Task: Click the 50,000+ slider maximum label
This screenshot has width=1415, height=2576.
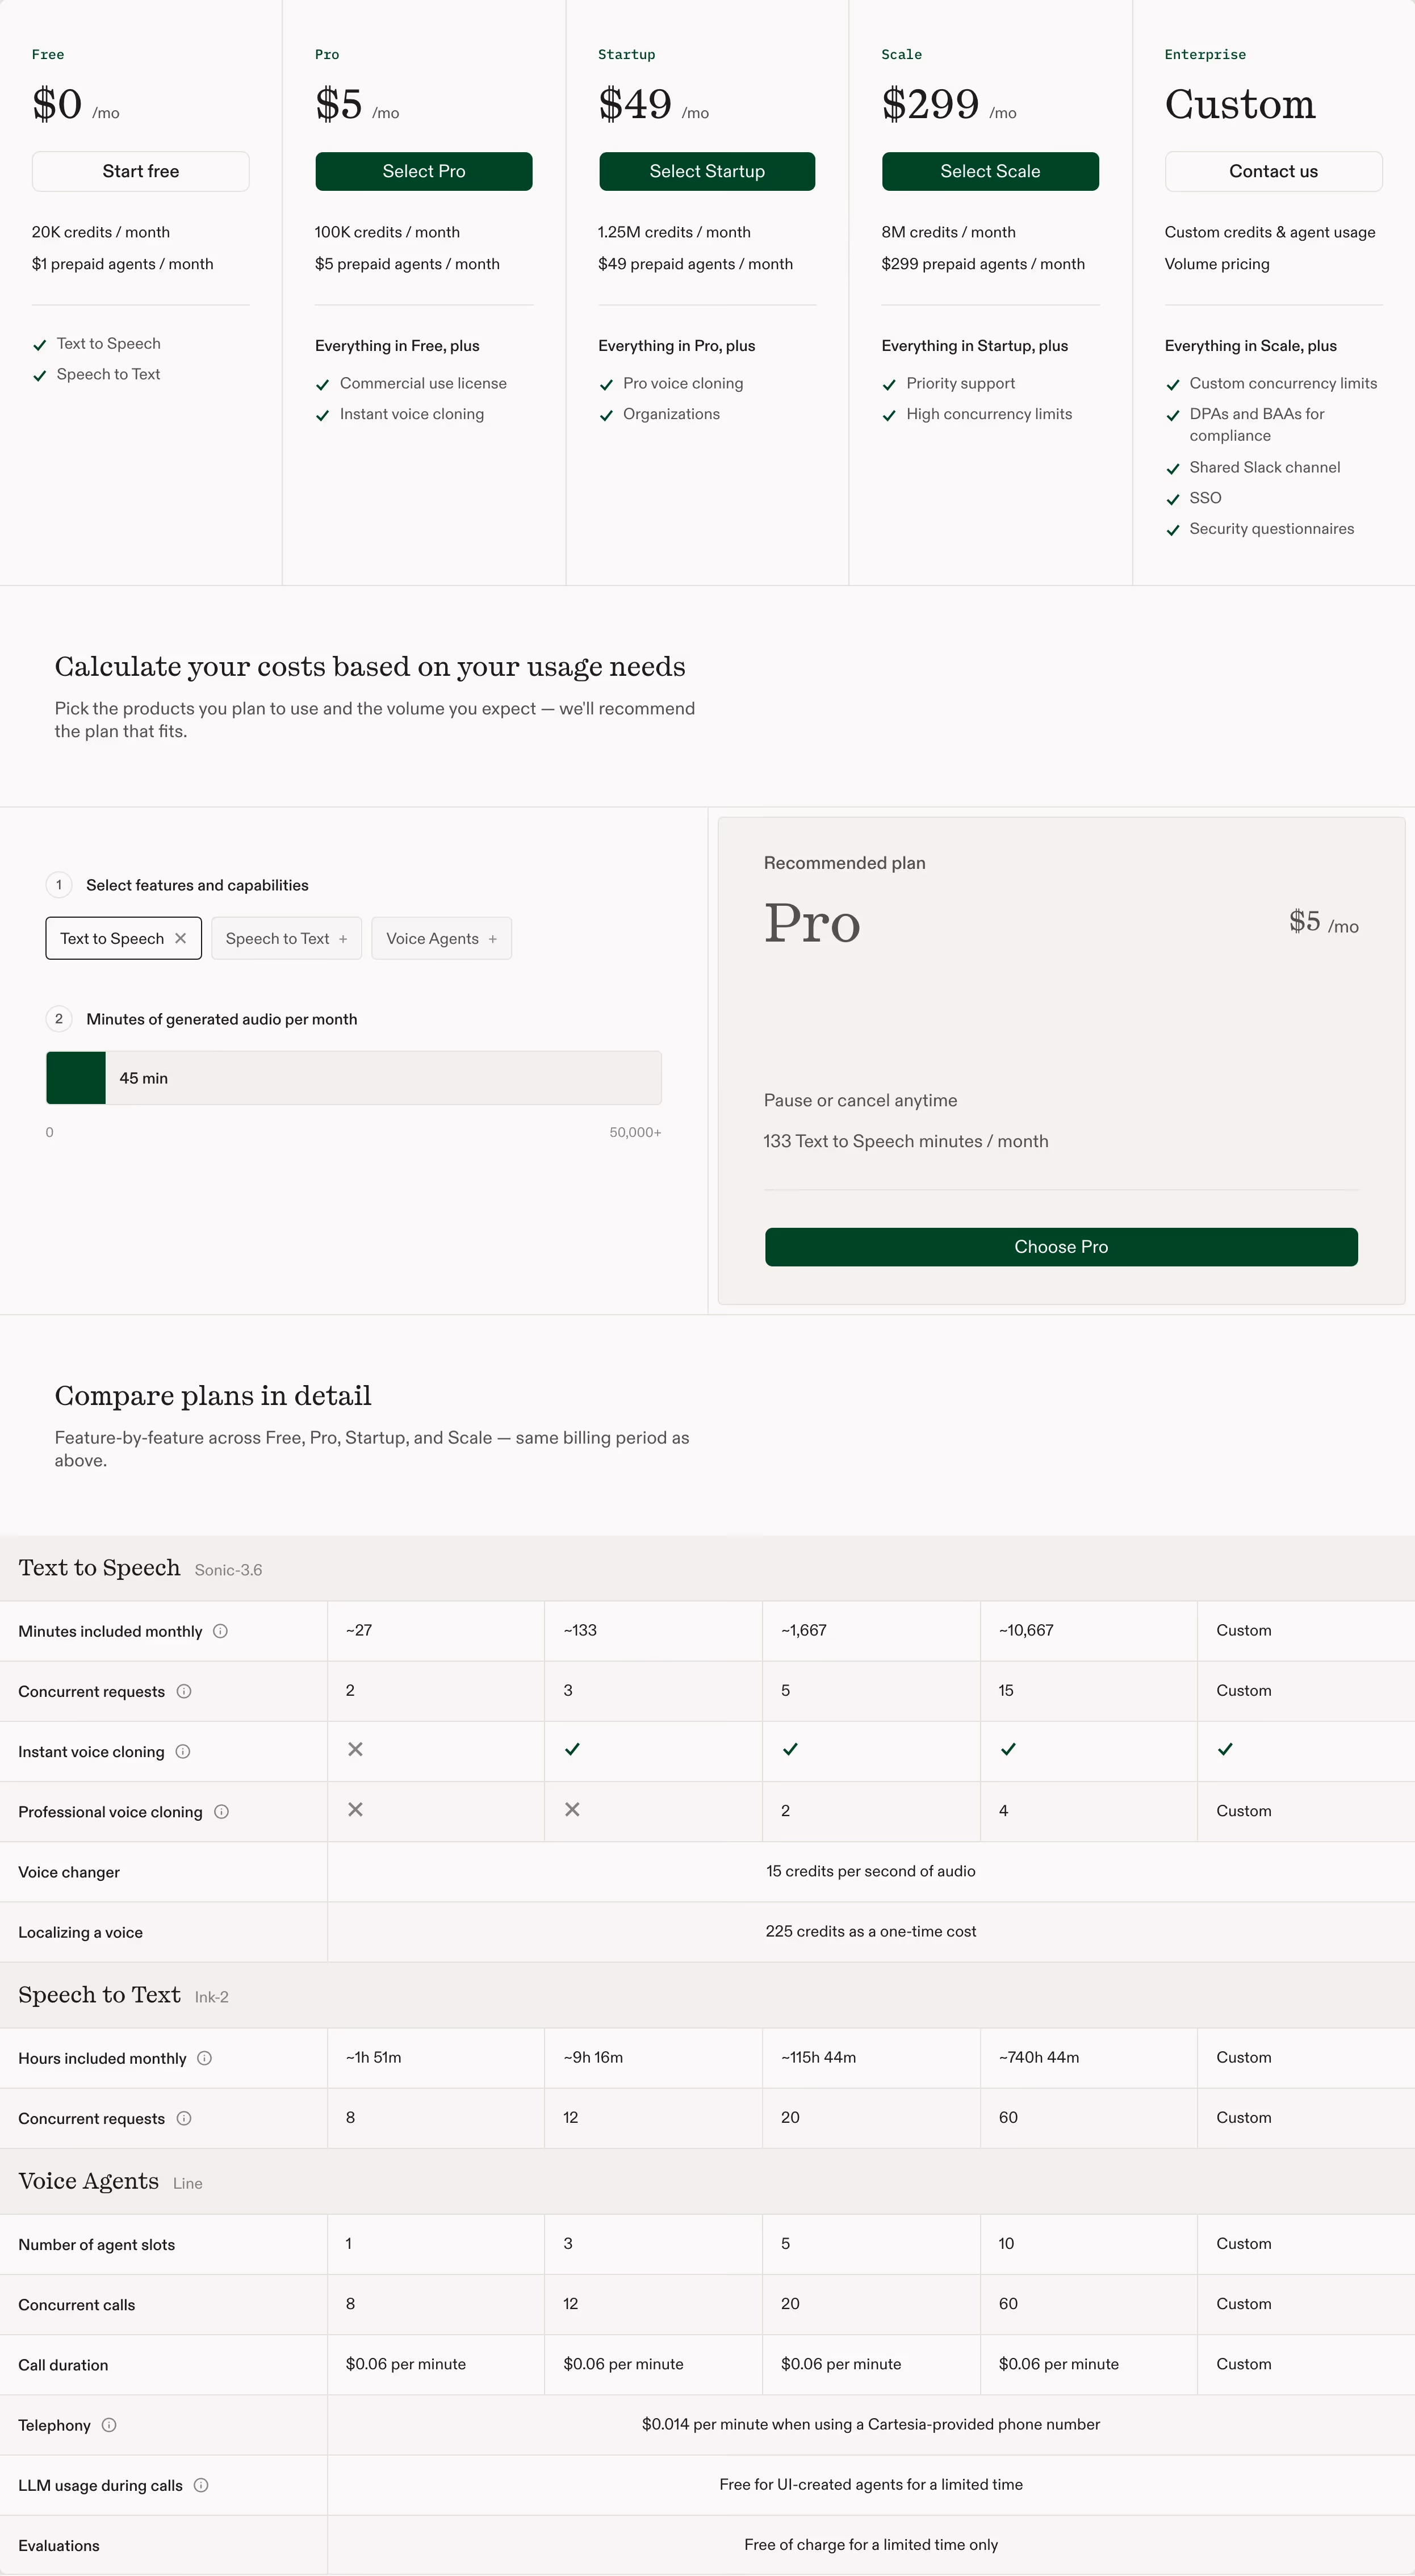Action: pos(635,1133)
